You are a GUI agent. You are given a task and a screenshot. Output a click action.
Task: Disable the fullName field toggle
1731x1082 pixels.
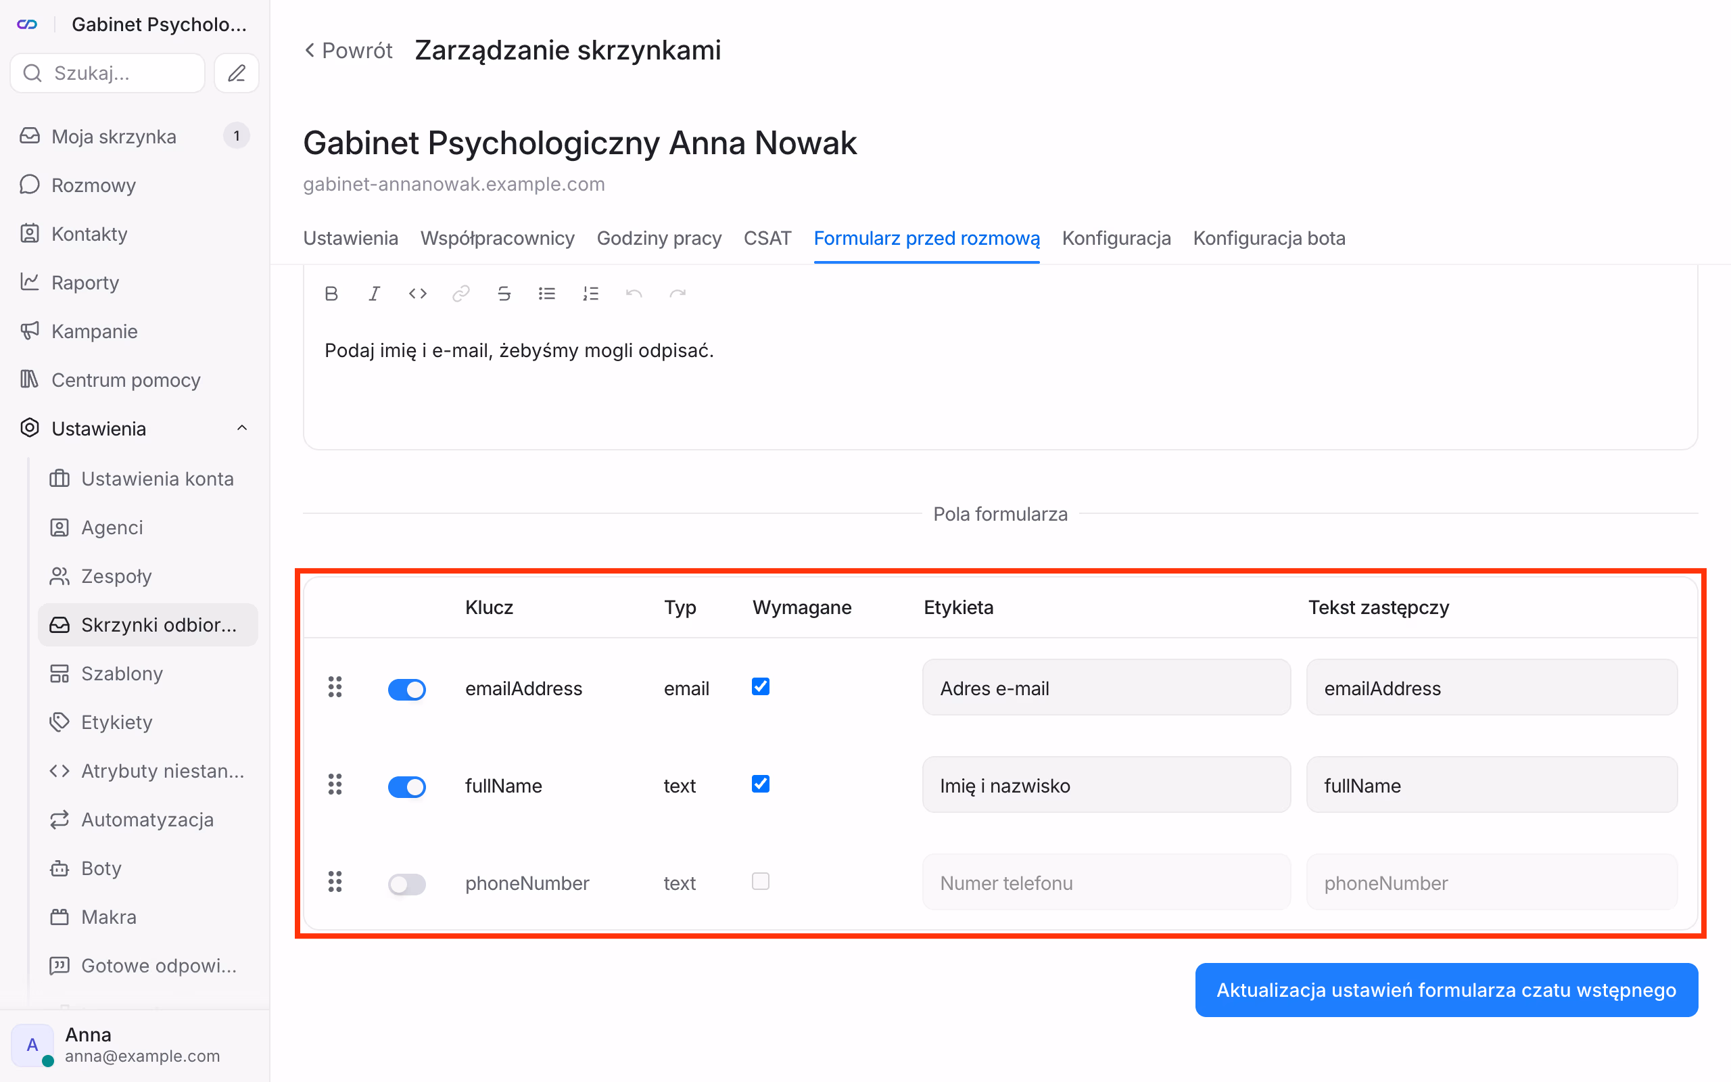tap(407, 786)
